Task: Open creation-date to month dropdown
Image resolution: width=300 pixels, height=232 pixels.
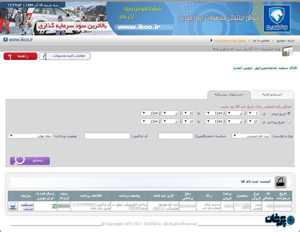Action: pos(170,113)
